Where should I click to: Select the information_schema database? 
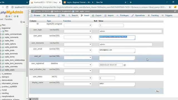click(x=10, y=83)
